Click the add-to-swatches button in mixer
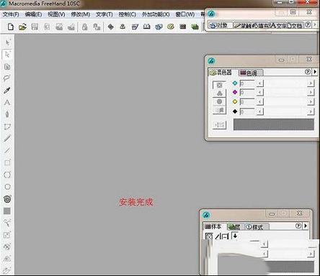 click(219, 125)
